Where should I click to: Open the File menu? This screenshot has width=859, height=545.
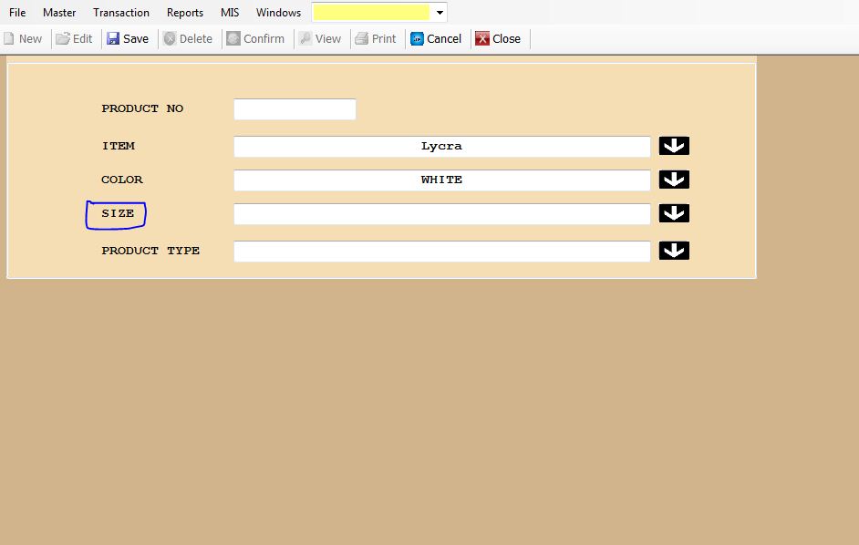[17, 13]
